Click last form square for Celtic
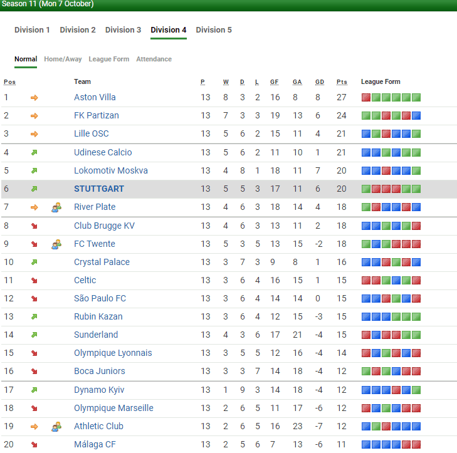457x453 pixels. coord(416,280)
